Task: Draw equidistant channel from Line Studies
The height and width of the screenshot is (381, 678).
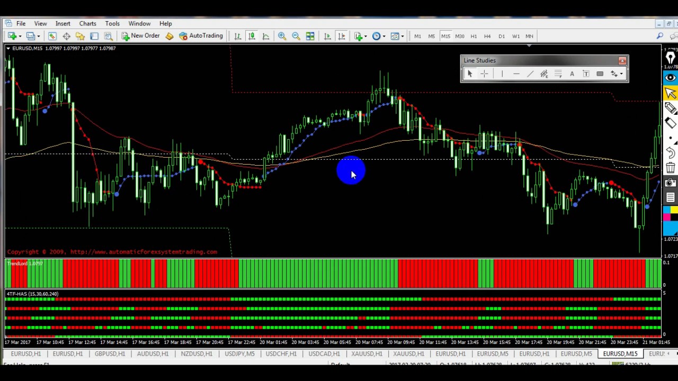Action: click(544, 74)
